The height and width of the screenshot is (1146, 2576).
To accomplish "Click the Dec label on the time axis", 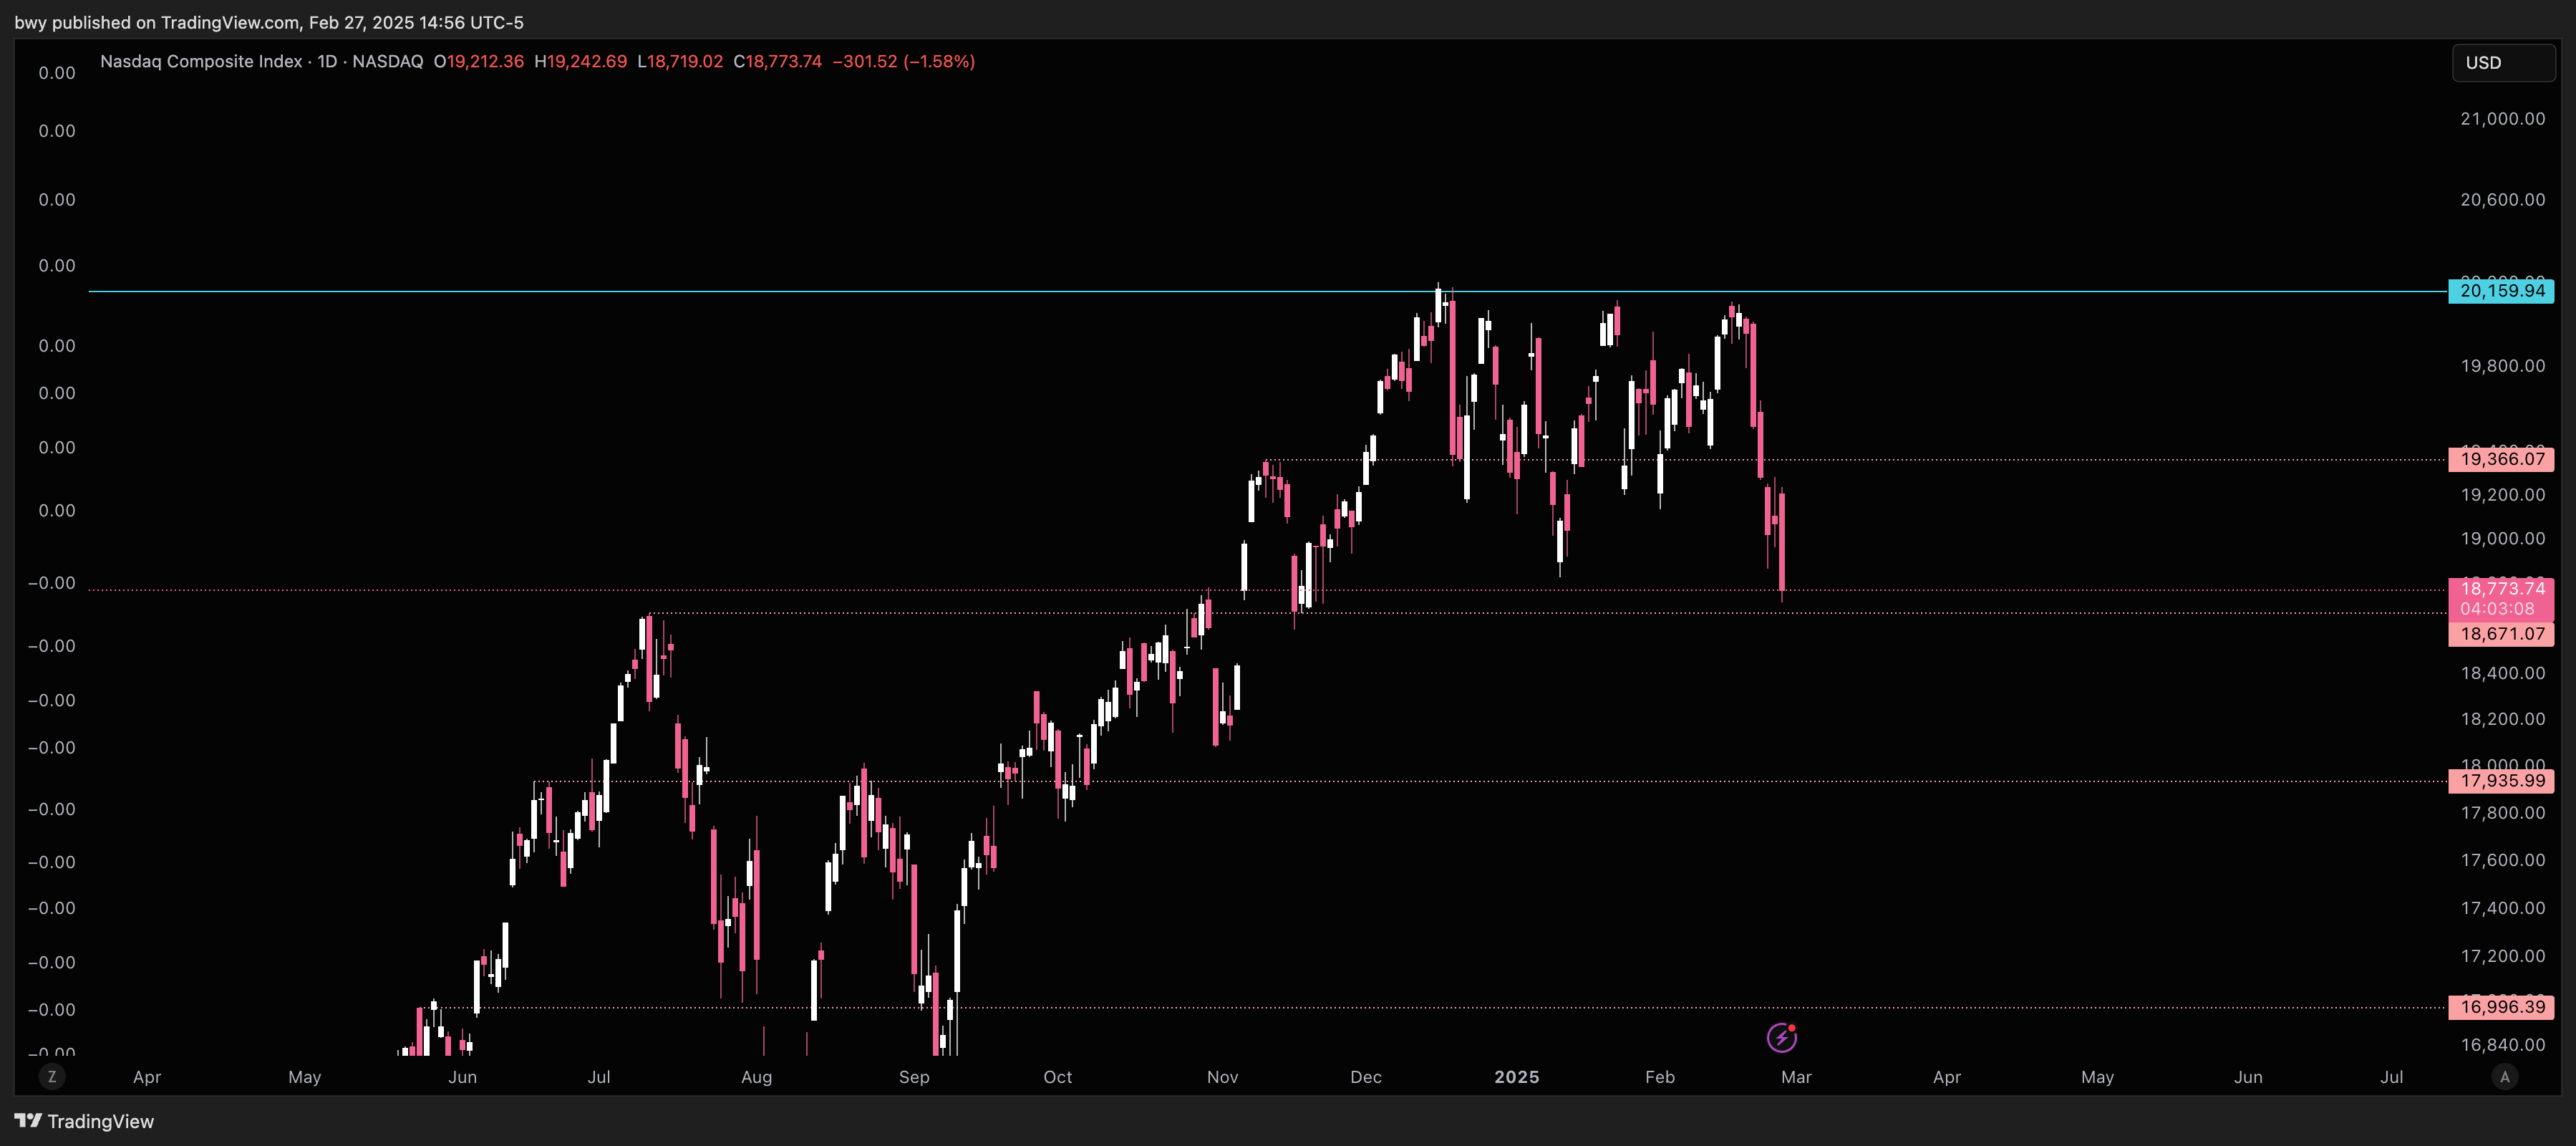I will [x=1365, y=1077].
